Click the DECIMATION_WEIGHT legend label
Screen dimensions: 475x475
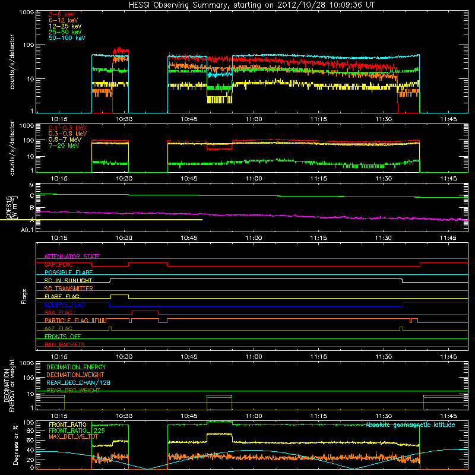click(75, 375)
